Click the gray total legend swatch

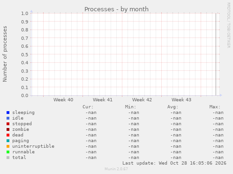pos(8,158)
